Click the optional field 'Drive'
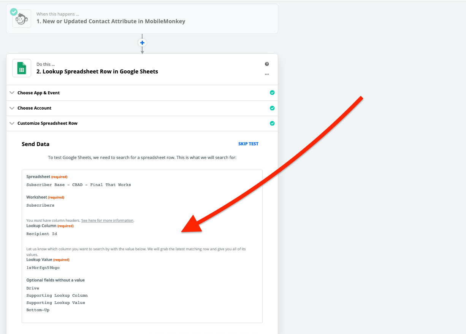This screenshot has height=334, width=466. point(33,288)
